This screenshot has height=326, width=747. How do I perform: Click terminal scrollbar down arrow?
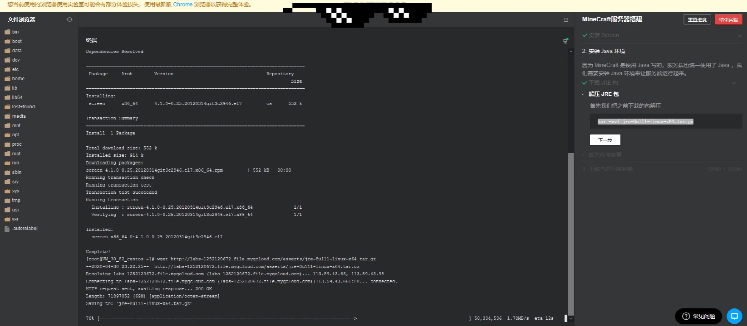point(571,319)
